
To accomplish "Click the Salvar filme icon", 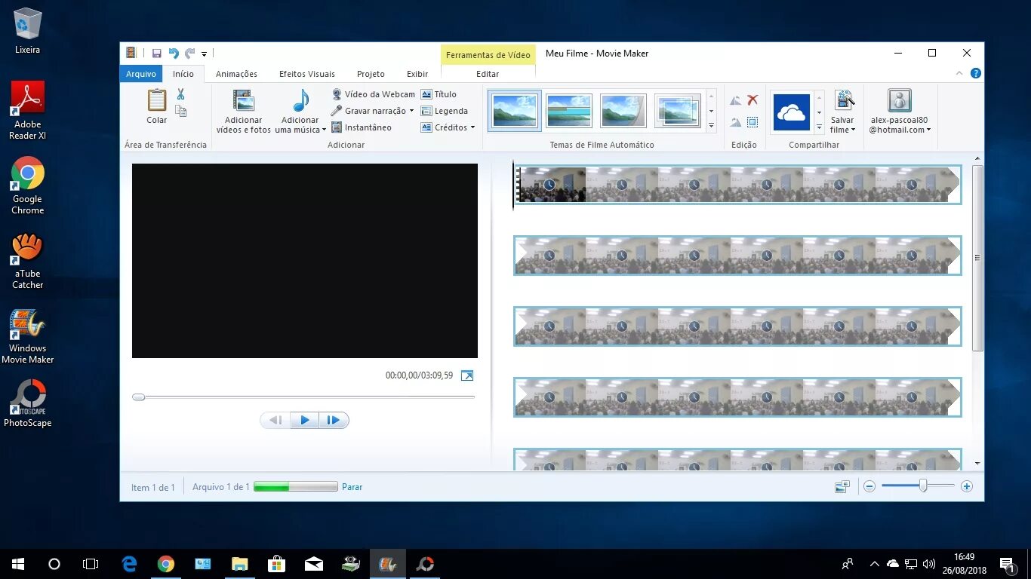I will coord(844,100).
